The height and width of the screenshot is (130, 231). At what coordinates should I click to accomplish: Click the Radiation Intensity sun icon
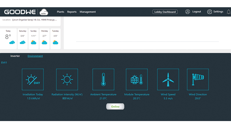[67, 79]
